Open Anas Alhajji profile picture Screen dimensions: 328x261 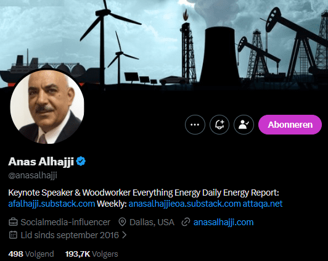[47, 107]
